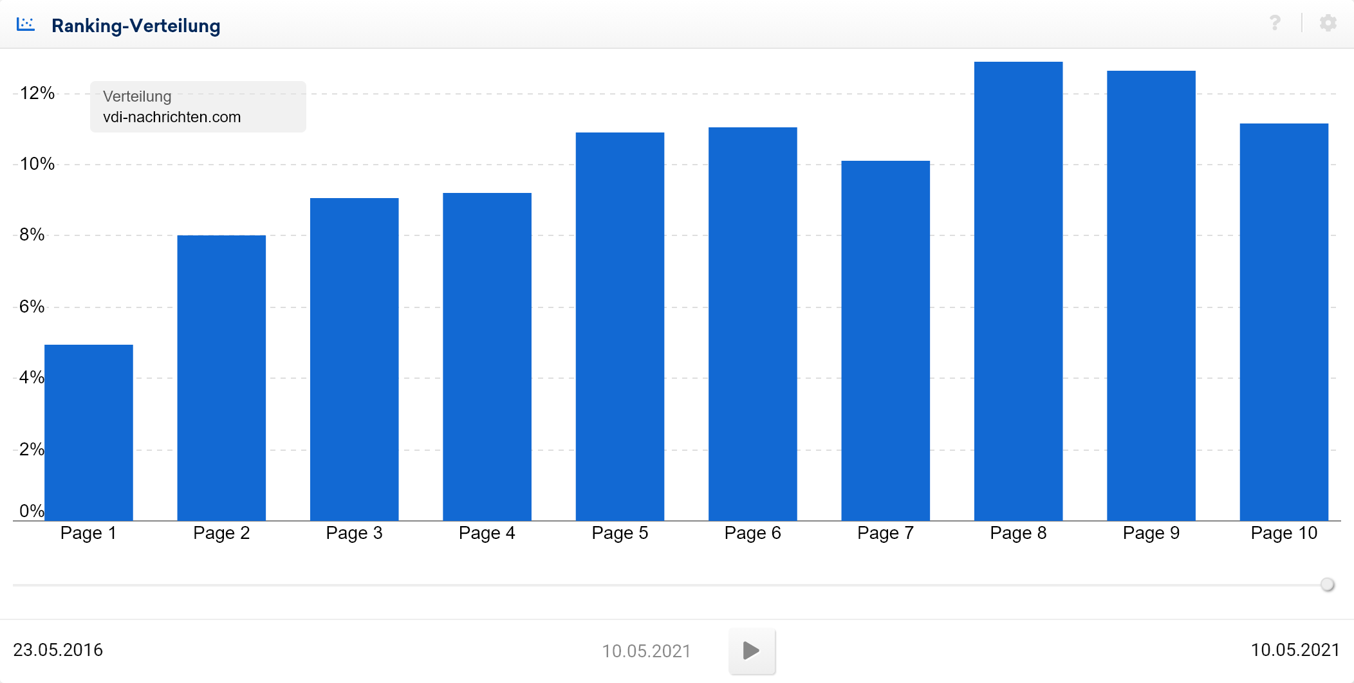The image size is (1354, 683).
Task: Open the settings gear icon
Action: tap(1328, 23)
